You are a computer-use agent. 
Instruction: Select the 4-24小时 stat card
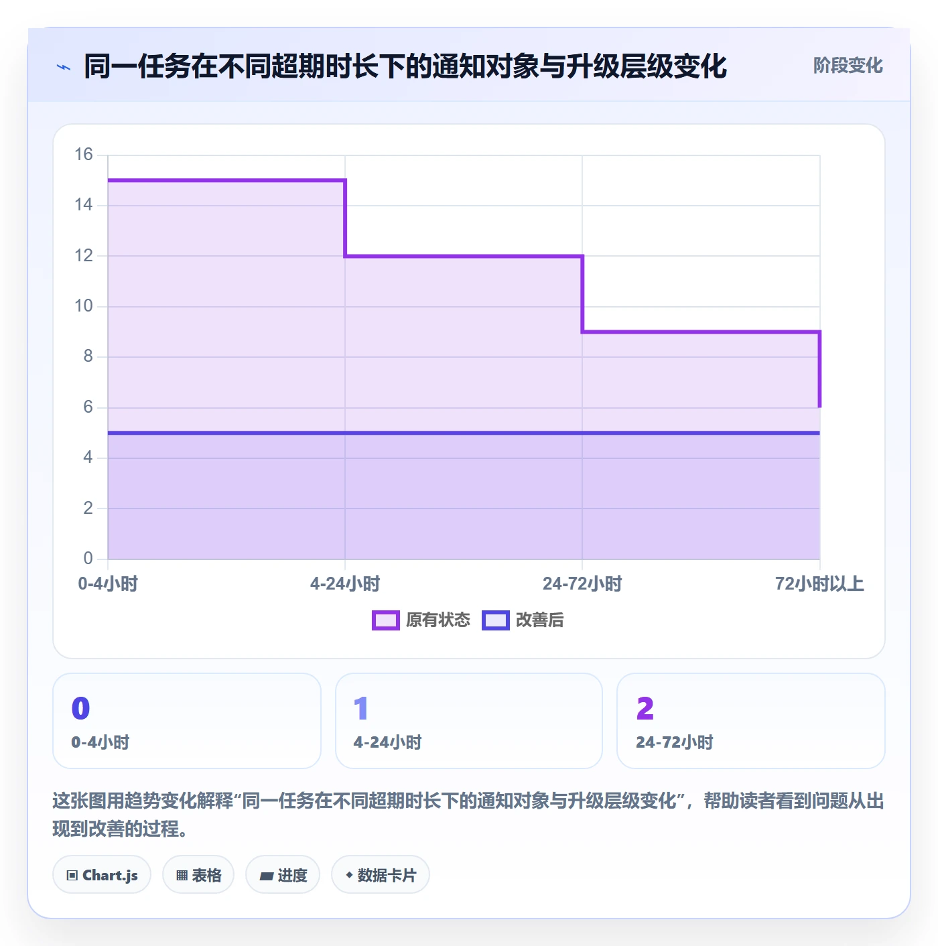pos(469,721)
